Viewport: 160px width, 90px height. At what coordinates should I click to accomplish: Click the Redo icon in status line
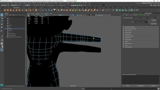20,5
